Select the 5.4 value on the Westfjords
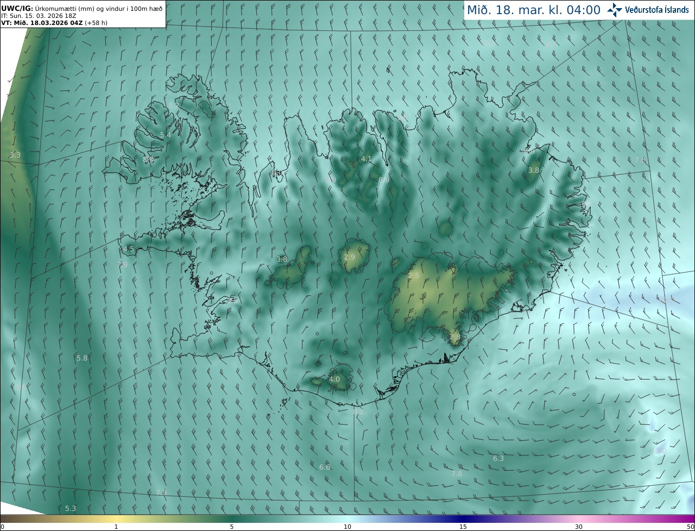This screenshot has width=695, height=531. point(166,135)
